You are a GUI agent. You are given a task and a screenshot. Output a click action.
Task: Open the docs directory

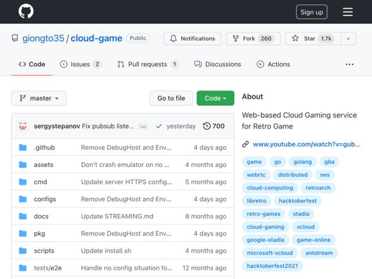pos(41,216)
